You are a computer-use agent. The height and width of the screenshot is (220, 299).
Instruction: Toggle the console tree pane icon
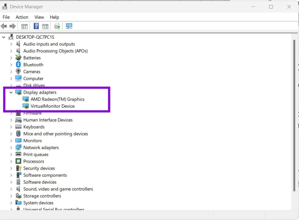tap(24, 26)
